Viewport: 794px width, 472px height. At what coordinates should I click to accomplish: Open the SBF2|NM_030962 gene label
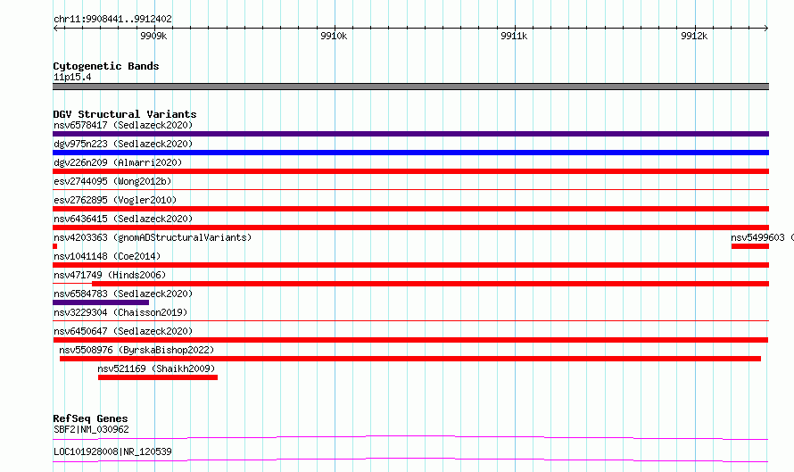pos(91,429)
